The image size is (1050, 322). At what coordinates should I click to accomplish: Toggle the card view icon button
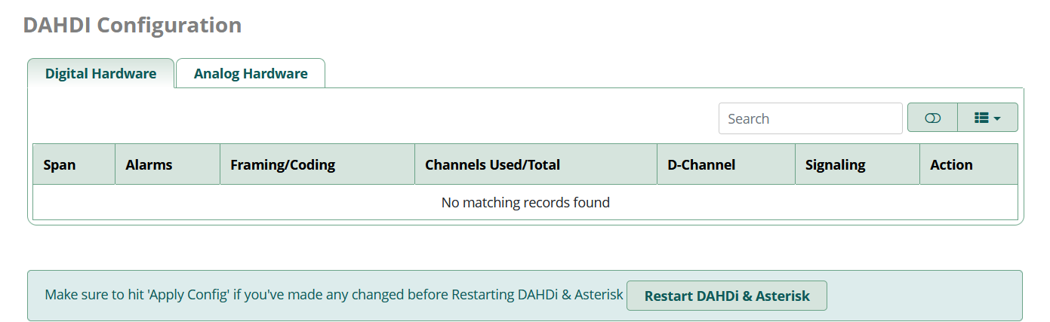[x=932, y=118]
